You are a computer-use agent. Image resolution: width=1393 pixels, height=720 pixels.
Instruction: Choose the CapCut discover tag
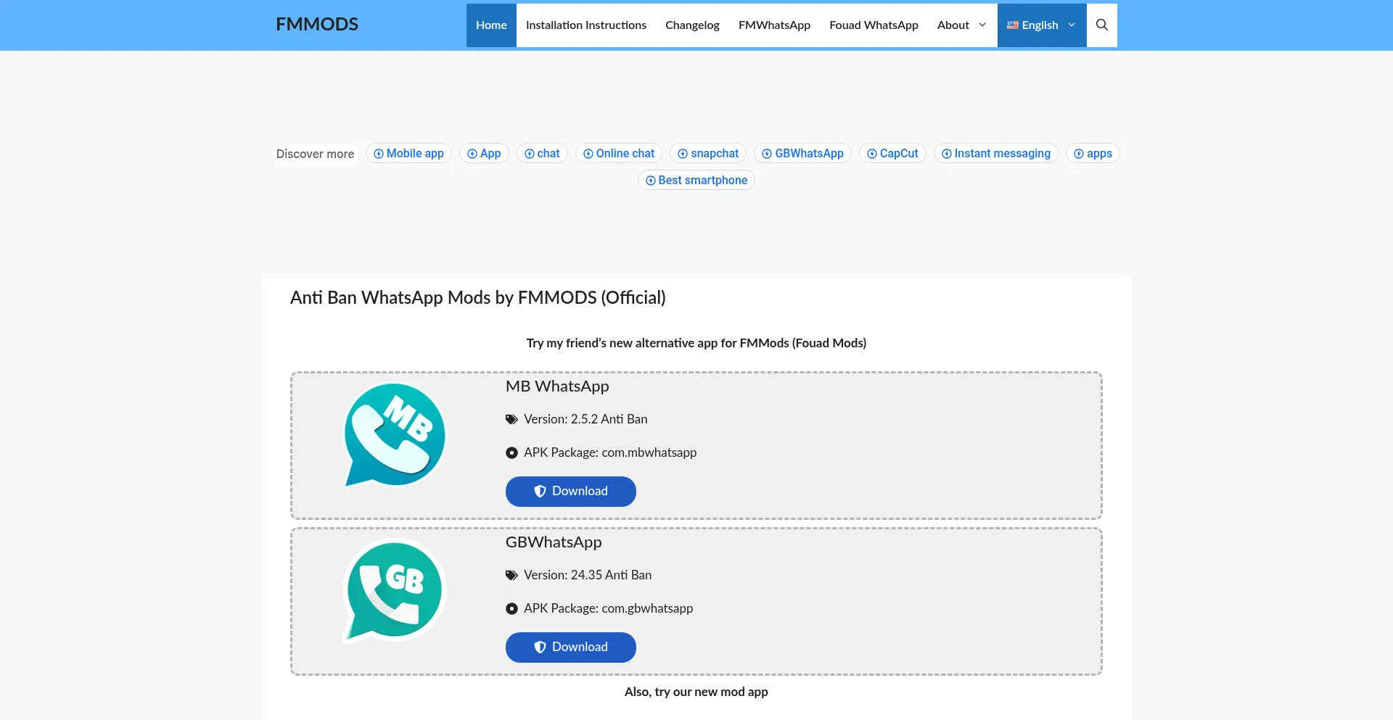click(892, 153)
